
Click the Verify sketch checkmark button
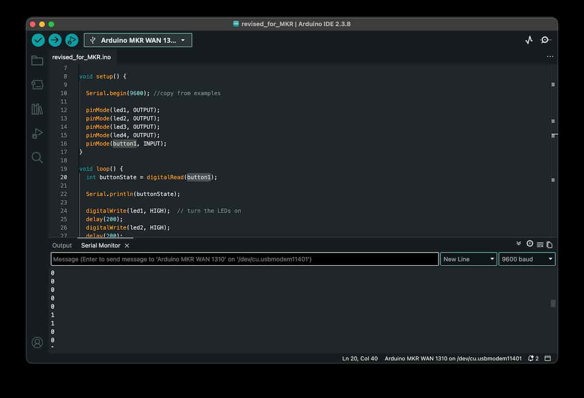(x=38, y=40)
